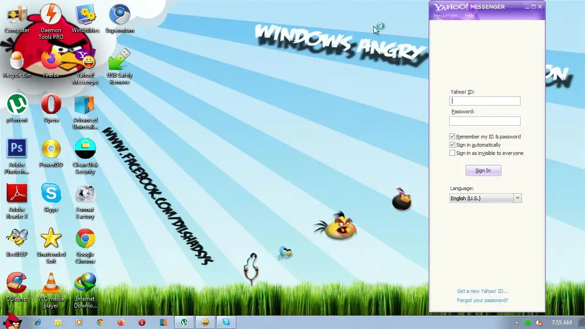Launch Daemon Tools PRO shortcut
Screen dimensions: 585x329
tap(51, 21)
